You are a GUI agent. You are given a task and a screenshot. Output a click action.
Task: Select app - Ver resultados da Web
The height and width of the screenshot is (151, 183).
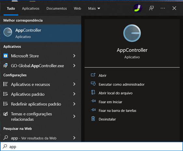click(x=41, y=138)
